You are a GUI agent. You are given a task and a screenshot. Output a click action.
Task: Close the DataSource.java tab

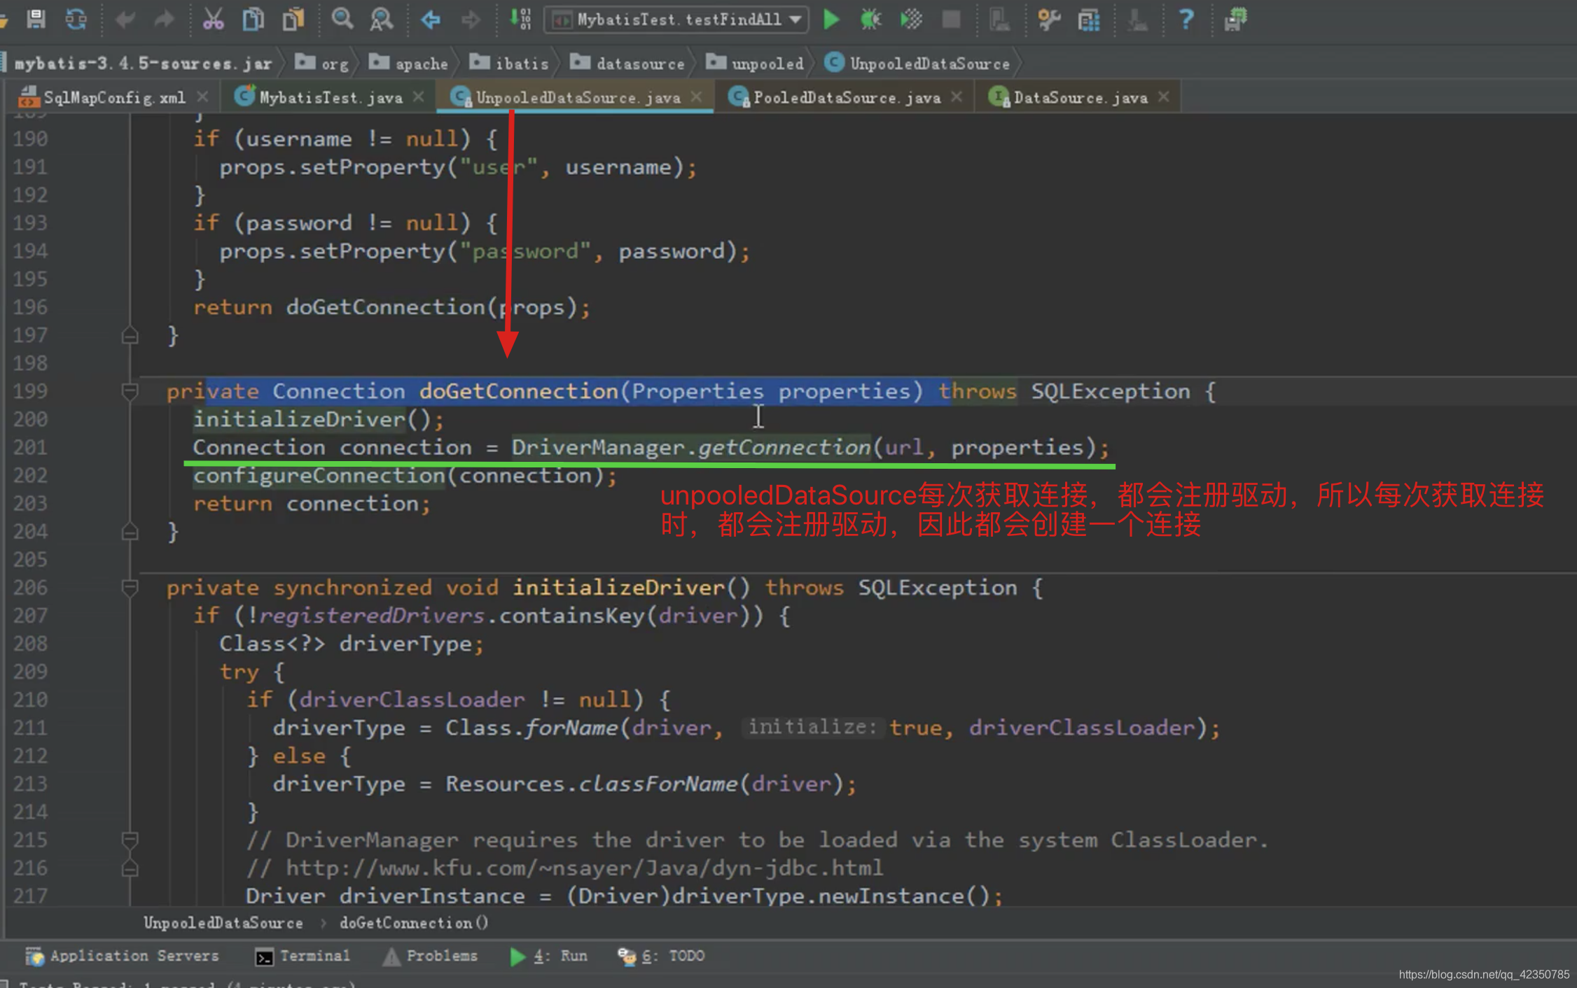point(1164,97)
